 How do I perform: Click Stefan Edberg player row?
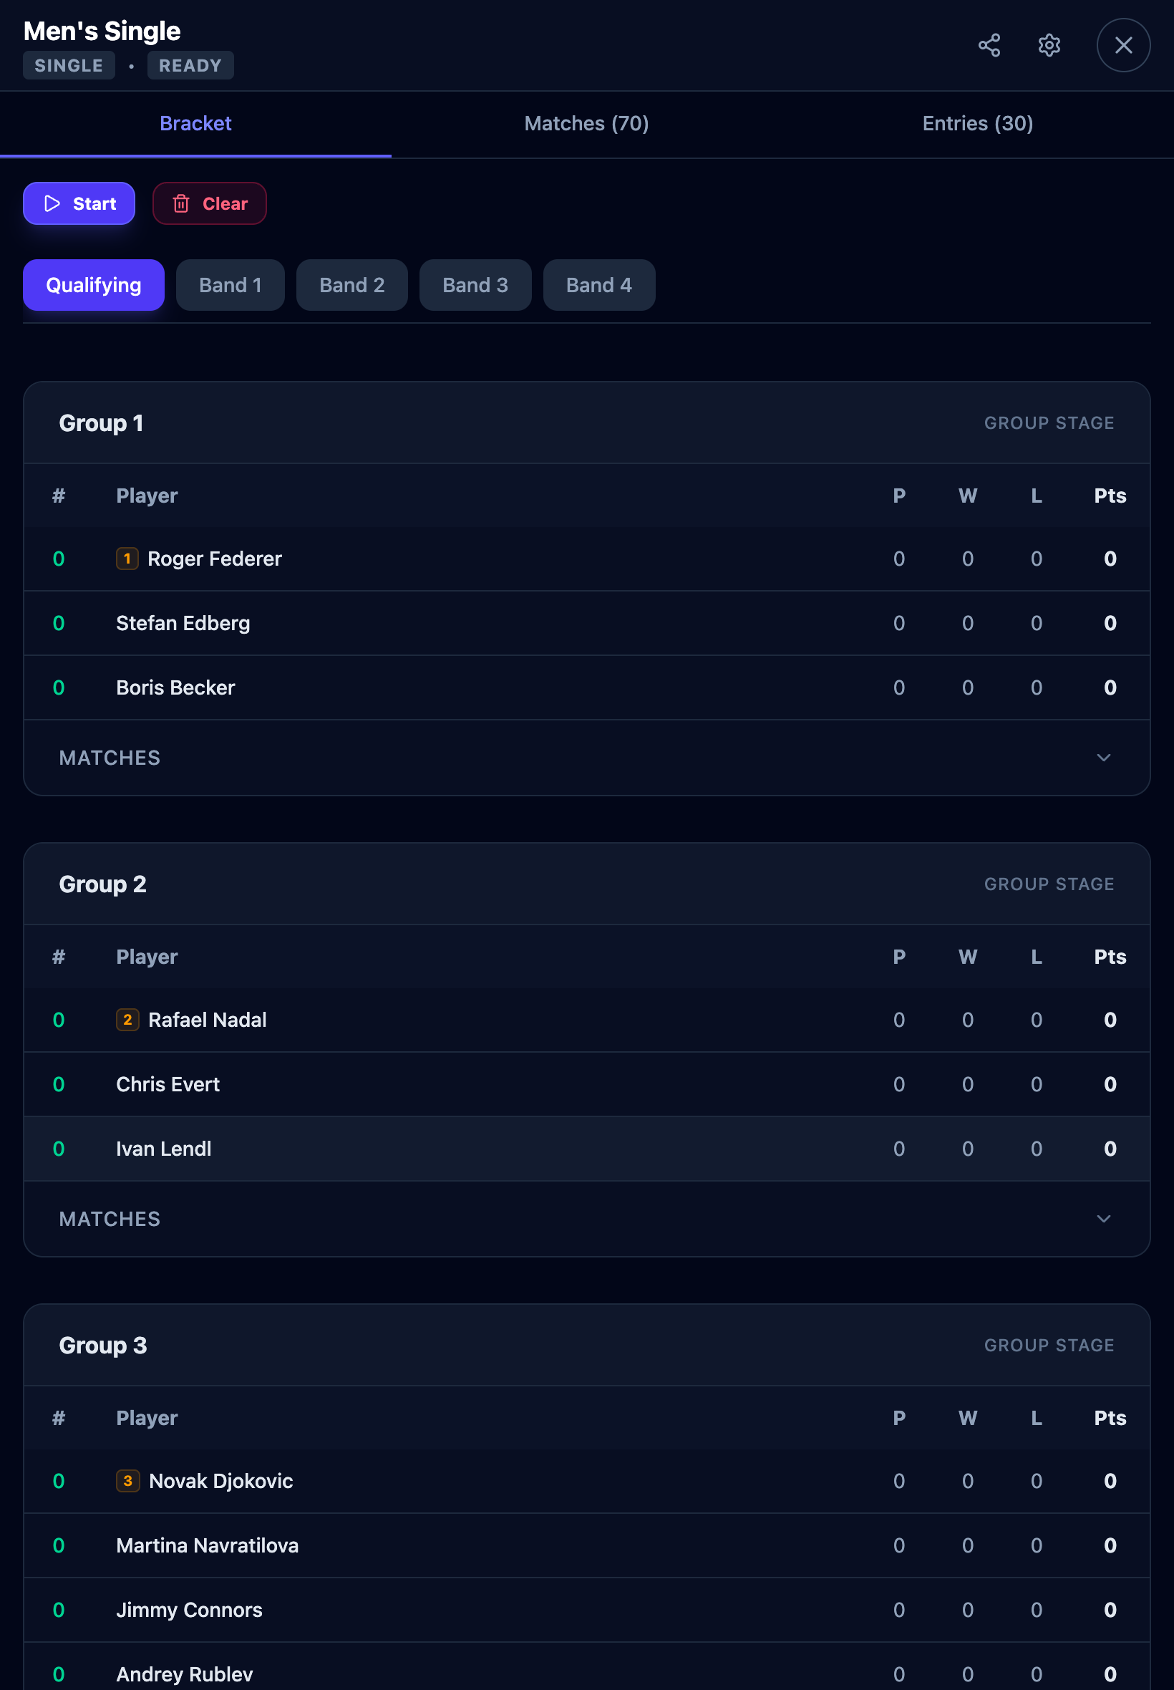click(x=183, y=623)
